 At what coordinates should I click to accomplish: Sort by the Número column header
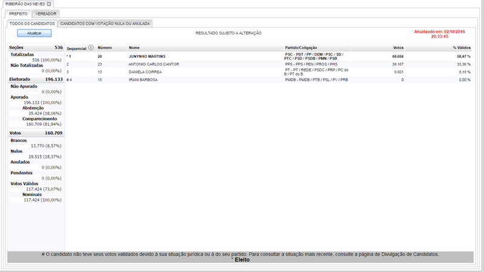(105, 47)
